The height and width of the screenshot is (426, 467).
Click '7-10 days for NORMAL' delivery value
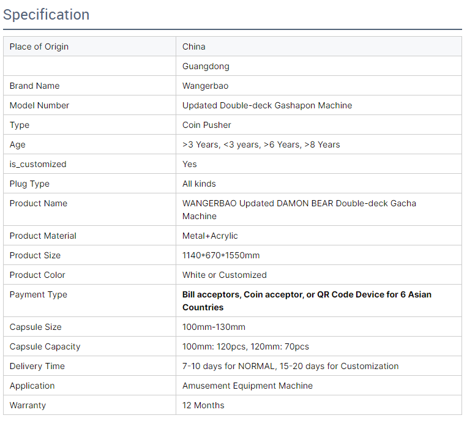[290, 366]
